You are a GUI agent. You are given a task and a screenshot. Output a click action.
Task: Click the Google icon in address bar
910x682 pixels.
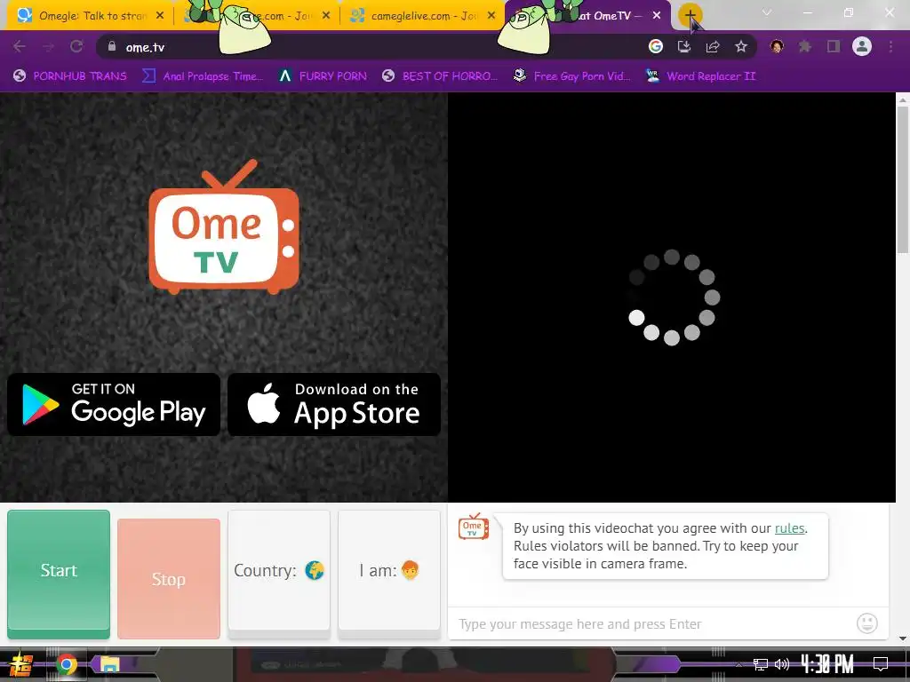point(656,46)
